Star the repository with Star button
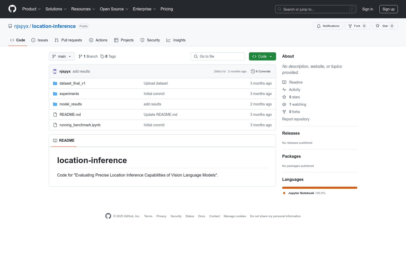406x254 pixels. (x=385, y=26)
